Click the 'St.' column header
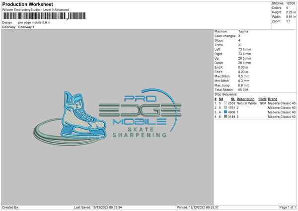The width and height of the screenshot is (298, 211). point(233,99)
